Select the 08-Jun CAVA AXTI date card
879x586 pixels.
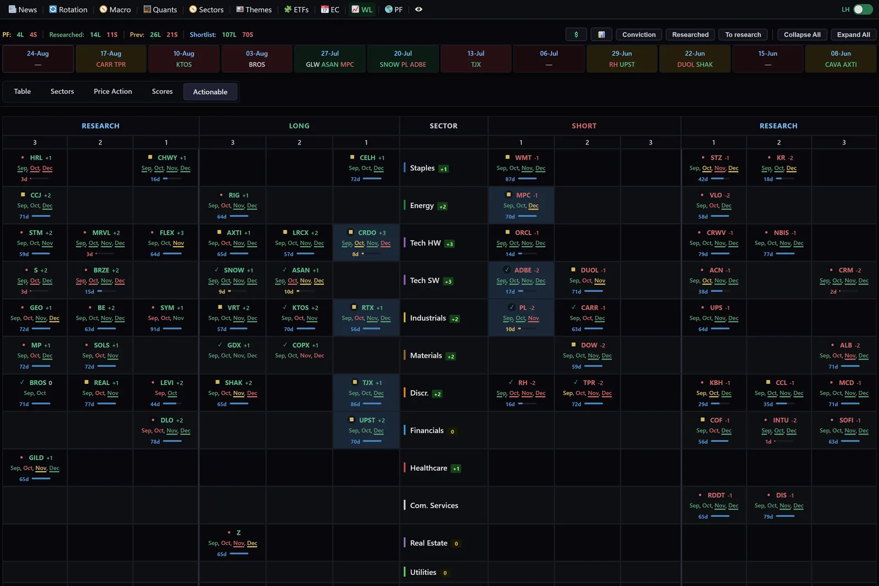(841, 59)
